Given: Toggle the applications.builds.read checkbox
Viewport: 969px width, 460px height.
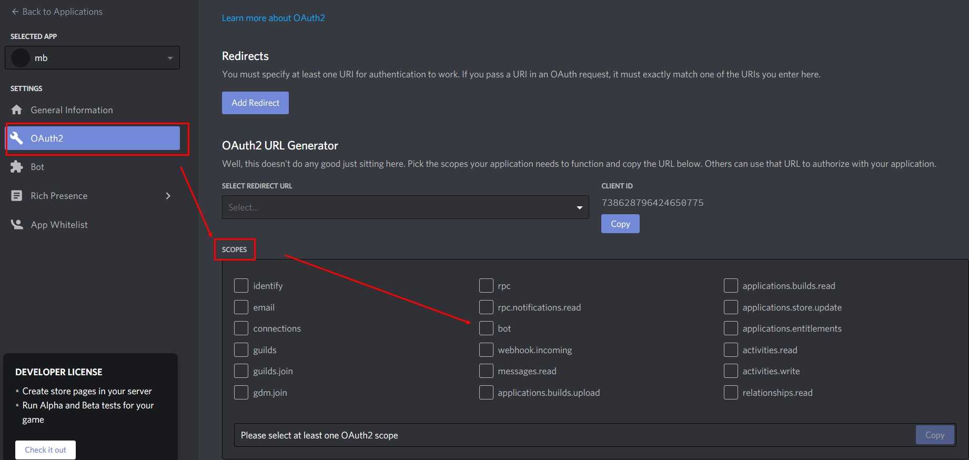Looking at the screenshot, I should coord(731,286).
